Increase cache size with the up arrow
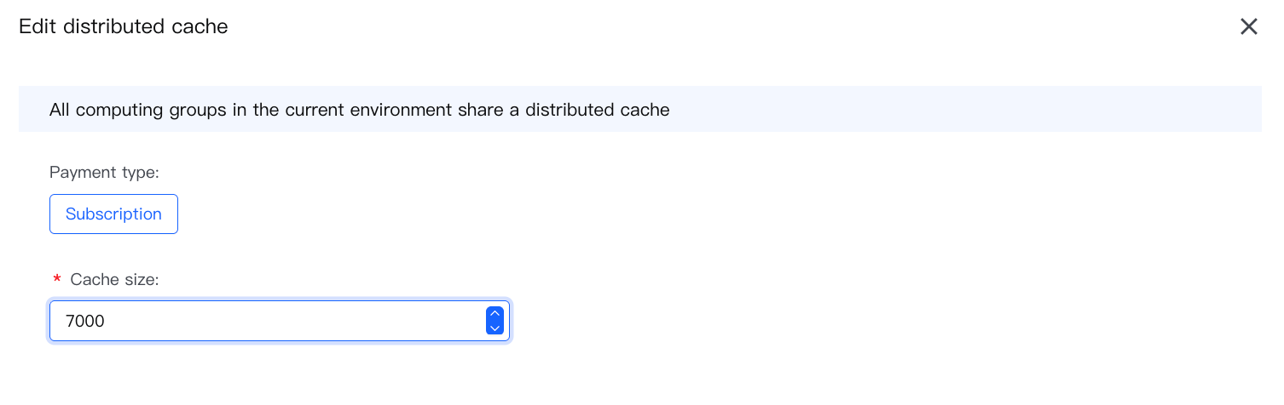Viewport: 1284px width, 405px height. pos(495,313)
